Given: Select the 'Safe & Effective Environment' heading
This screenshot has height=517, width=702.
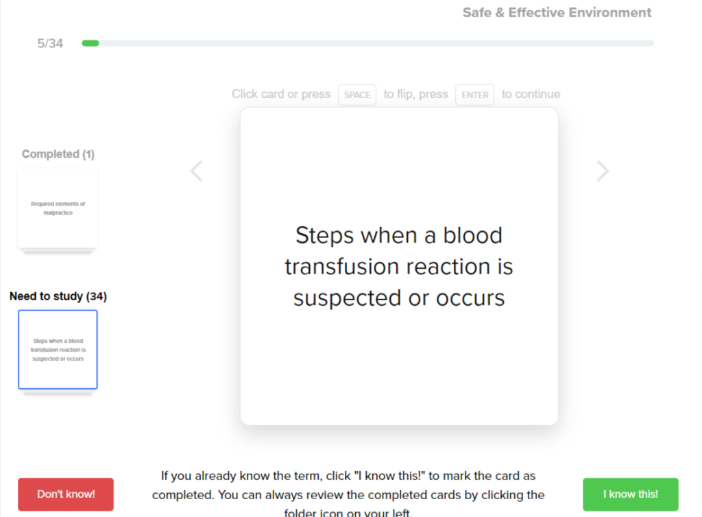Looking at the screenshot, I should click(x=557, y=12).
